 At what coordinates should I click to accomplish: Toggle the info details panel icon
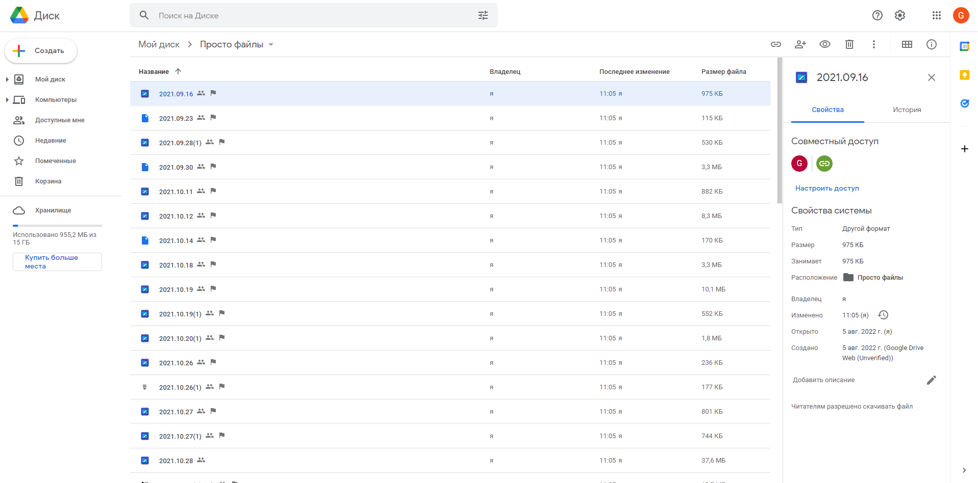tap(932, 44)
